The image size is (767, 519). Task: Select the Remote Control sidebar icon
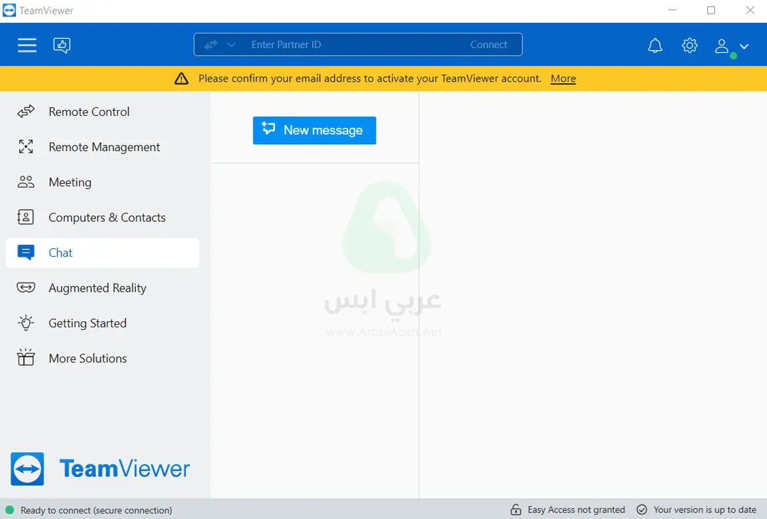coord(25,111)
